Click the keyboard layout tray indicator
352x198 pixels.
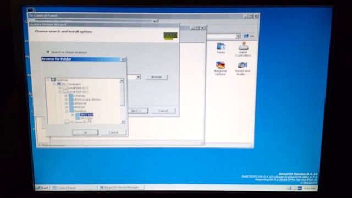point(300,188)
